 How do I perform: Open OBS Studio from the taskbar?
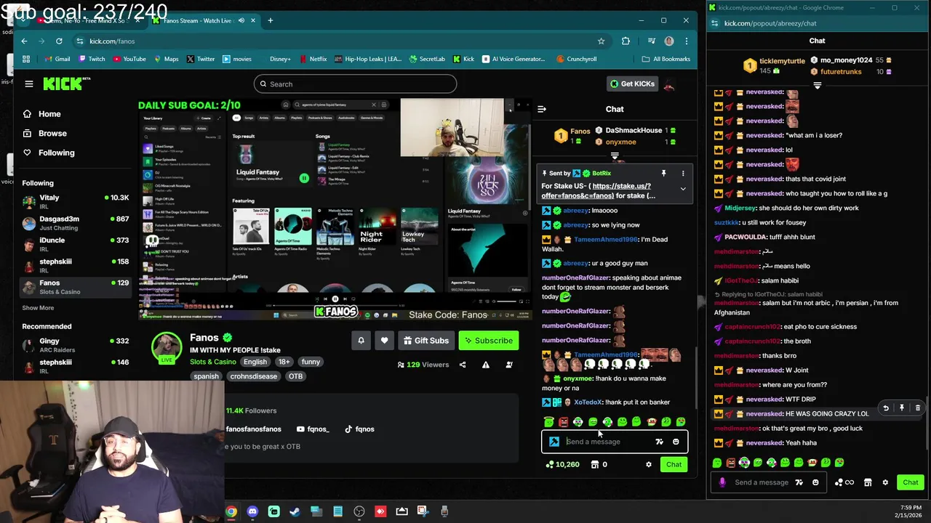(x=359, y=511)
